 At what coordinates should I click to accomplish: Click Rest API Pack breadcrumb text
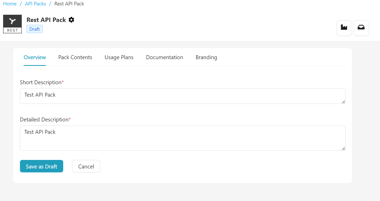(69, 4)
